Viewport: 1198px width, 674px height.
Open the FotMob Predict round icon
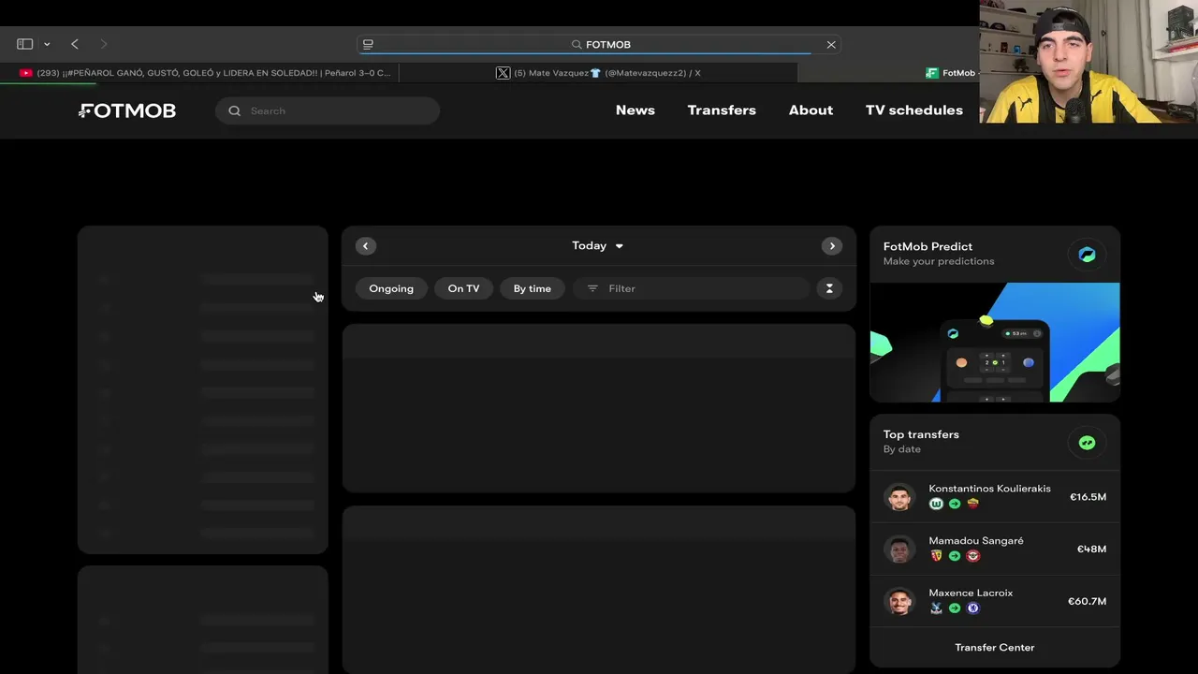coord(1087,255)
